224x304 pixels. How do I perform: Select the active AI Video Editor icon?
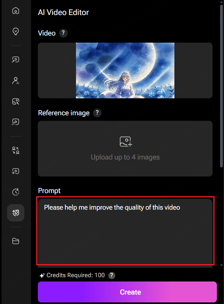pos(16,213)
